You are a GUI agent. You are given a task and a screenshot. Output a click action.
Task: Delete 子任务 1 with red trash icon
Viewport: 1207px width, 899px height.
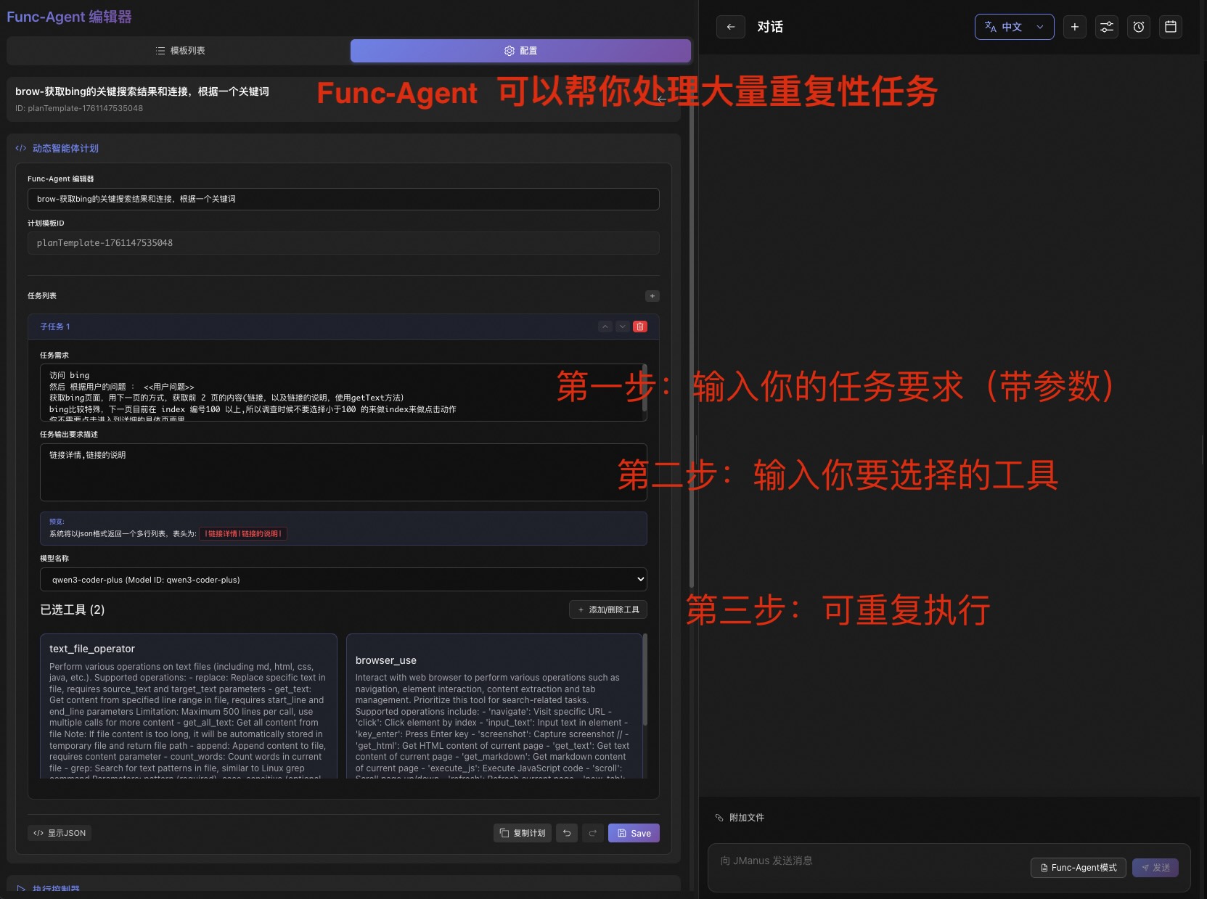639,327
